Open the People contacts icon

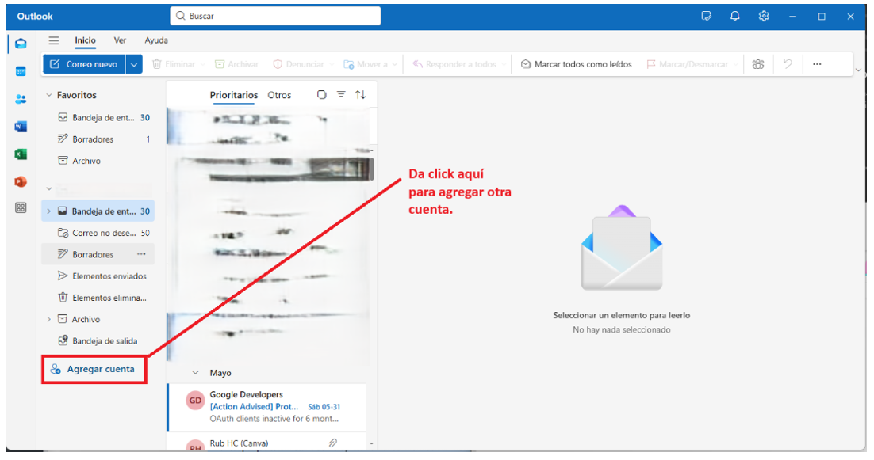[21, 99]
